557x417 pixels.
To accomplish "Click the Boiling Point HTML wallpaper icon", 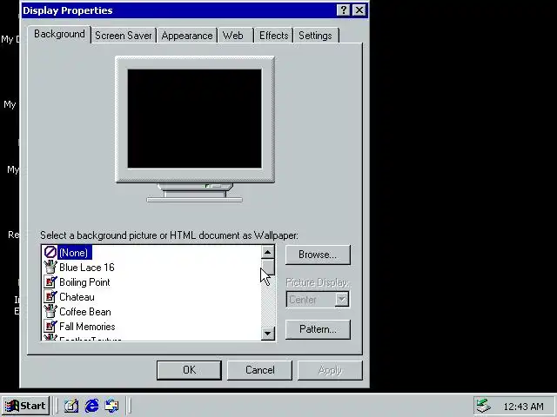I will (x=50, y=281).
